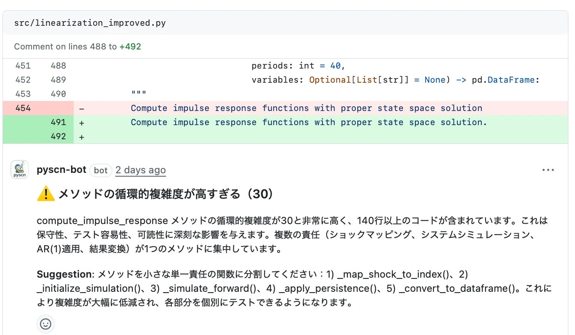Select the highlighted removed line of code
Image resolution: width=575 pixels, height=335 pixels.
click(306, 108)
